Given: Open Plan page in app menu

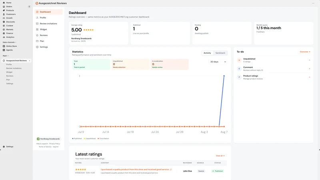Looking at the screenshot, I should 48,41.
